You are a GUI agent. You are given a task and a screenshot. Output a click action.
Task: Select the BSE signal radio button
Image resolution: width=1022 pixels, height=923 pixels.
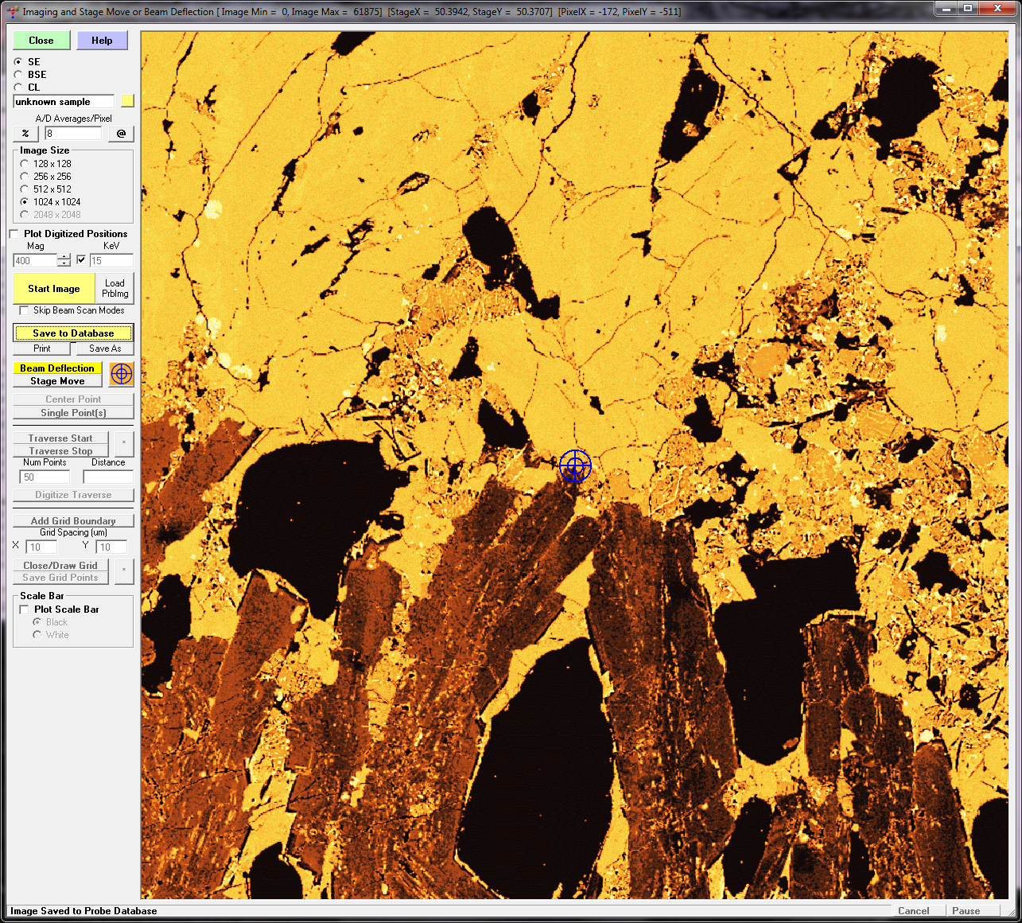[x=18, y=75]
